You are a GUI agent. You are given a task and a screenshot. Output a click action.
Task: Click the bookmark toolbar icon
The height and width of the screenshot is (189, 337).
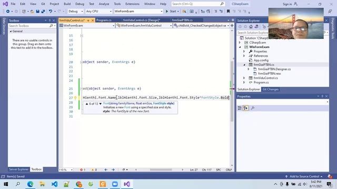(228, 12)
